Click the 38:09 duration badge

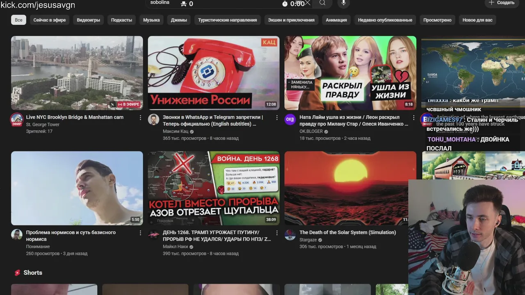click(271, 220)
